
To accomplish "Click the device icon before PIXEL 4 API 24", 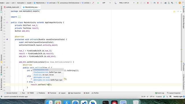I will tap(115, 3).
